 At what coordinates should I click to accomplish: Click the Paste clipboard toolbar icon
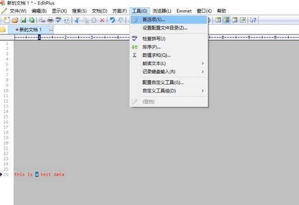pyautogui.click(x=94, y=20)
